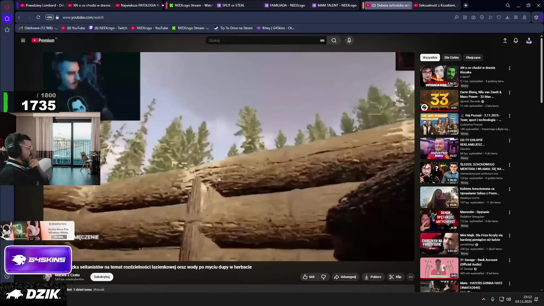Open the Opera sidebar home icon

(x=7, y=18)
